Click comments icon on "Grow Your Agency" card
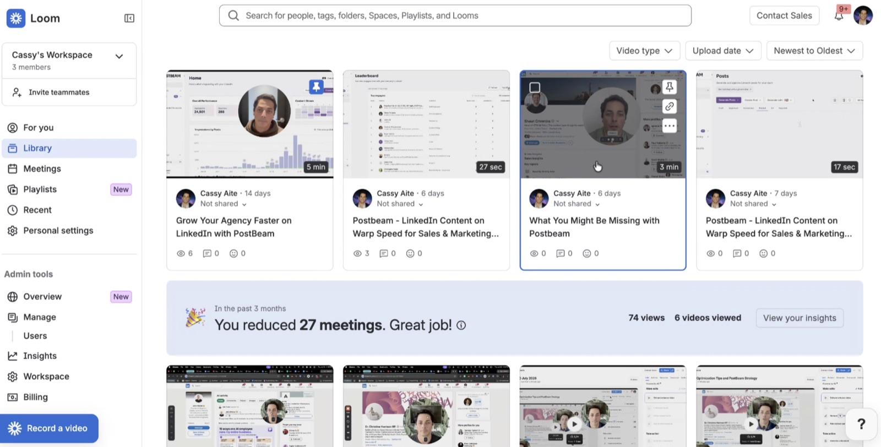The image size is (881, 447). coord(207,253)
